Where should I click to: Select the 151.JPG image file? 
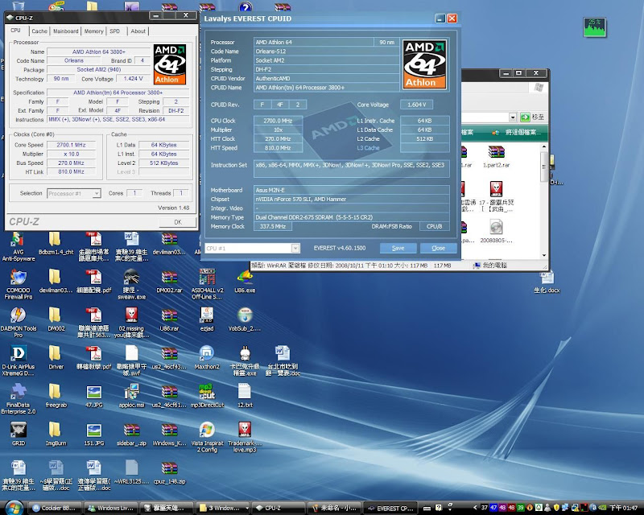(94, 434)
